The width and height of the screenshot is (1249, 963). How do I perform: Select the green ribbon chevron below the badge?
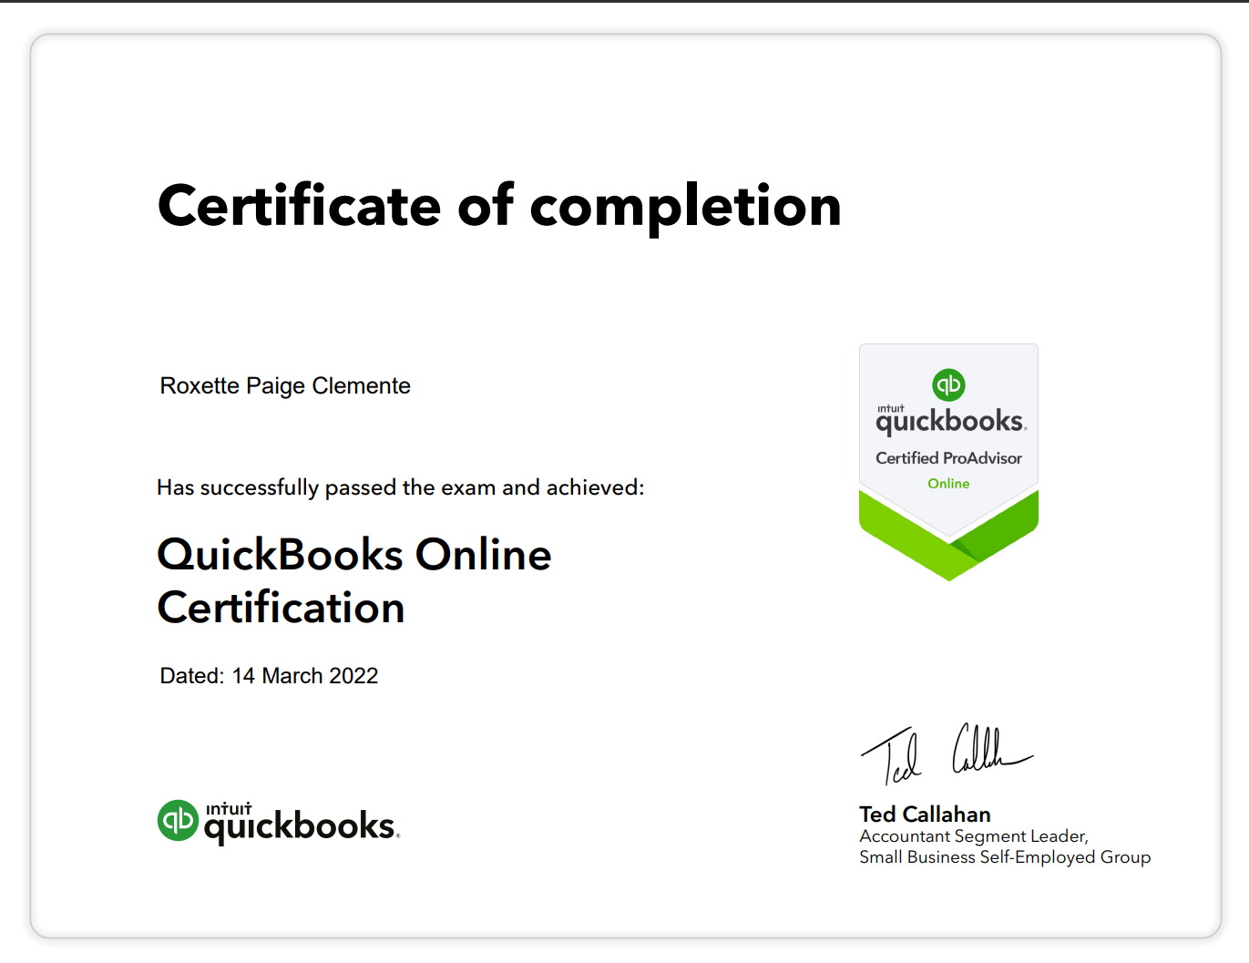948,538
